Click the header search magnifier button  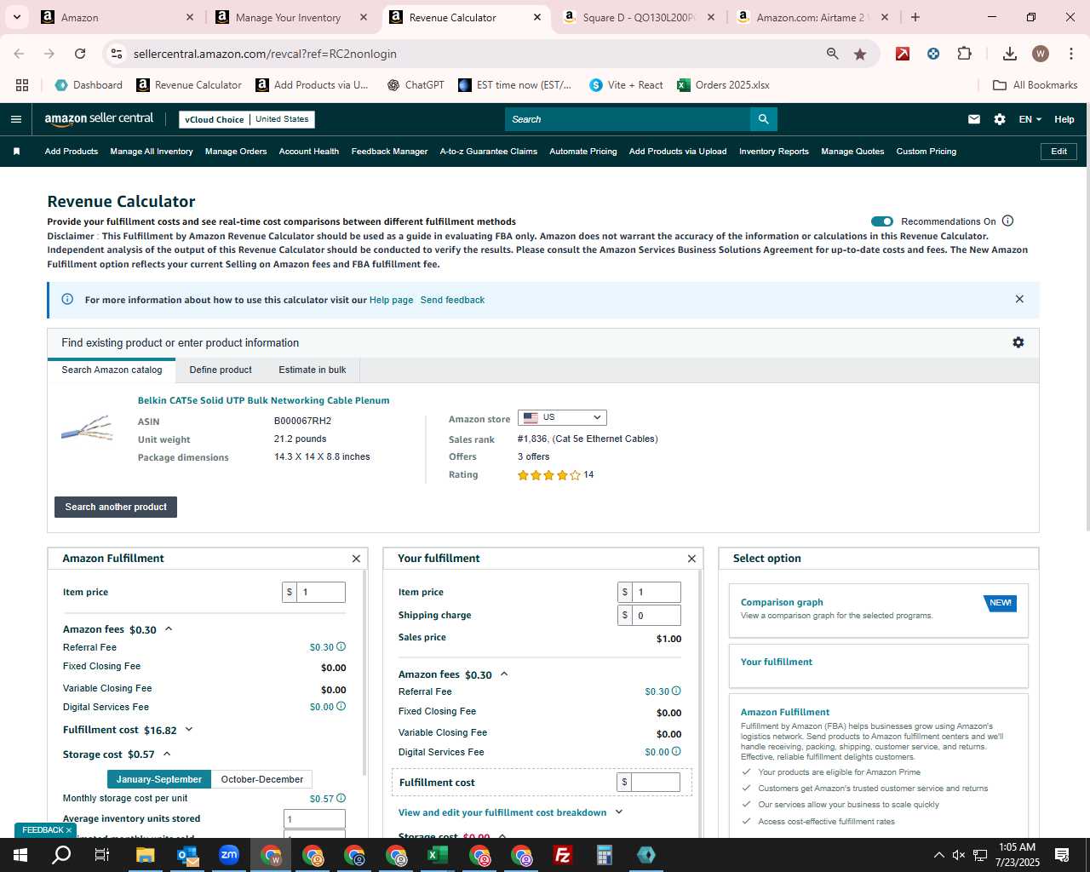click(764, 119)
